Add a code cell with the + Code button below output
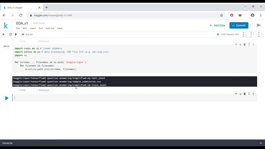 coord(22,90)
